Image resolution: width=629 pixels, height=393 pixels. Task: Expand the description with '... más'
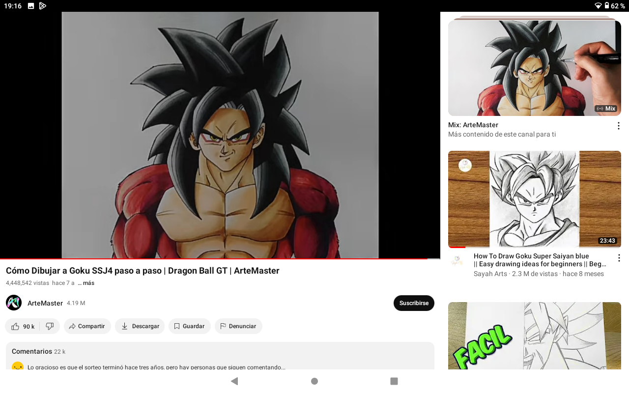pos(86,283)
